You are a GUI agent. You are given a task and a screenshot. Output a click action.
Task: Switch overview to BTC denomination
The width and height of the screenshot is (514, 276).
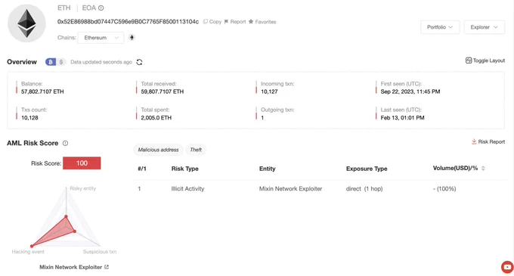point(51,62)
